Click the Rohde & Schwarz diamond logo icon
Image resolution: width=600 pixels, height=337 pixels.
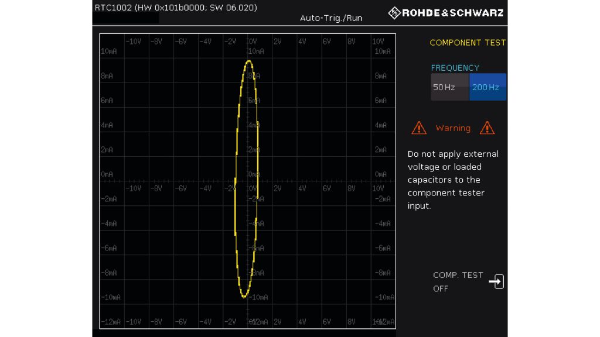coord(395,13)
